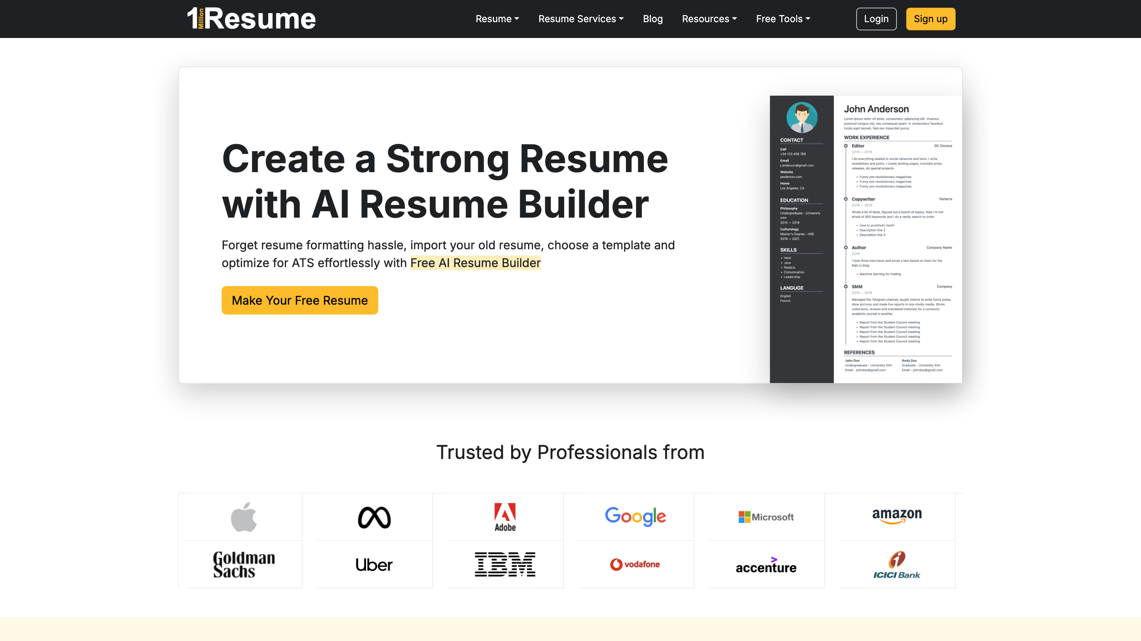Select the Microsoft logo
Image resolution: width=1141 pixels, height=641 pixels.
coord(766,517)
